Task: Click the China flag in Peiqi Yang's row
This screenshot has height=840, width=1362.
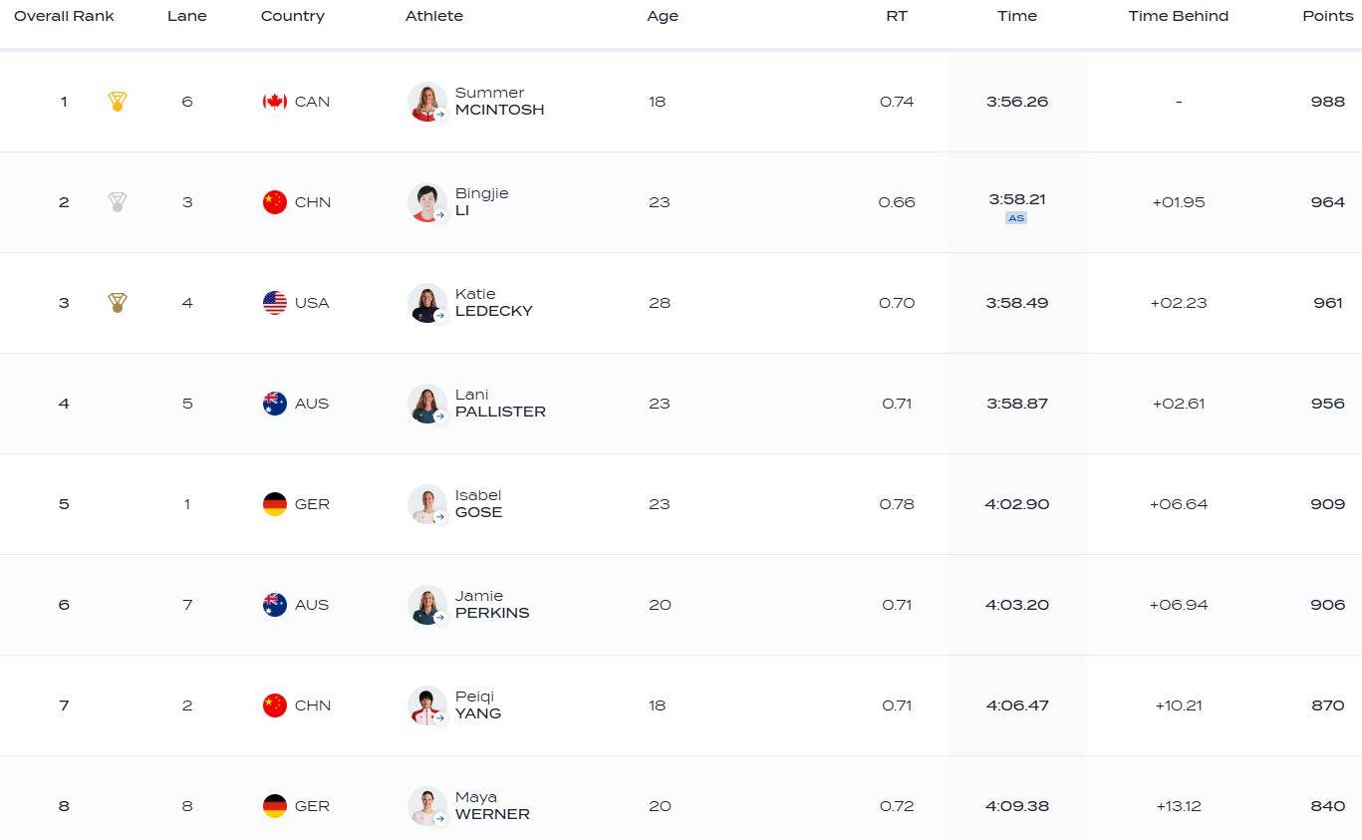Action: tap(275, 705)
